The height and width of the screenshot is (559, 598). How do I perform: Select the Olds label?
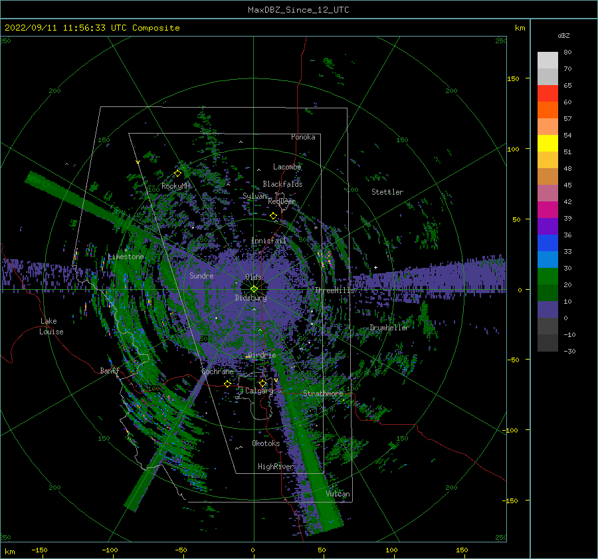click(x=253, y=277)
